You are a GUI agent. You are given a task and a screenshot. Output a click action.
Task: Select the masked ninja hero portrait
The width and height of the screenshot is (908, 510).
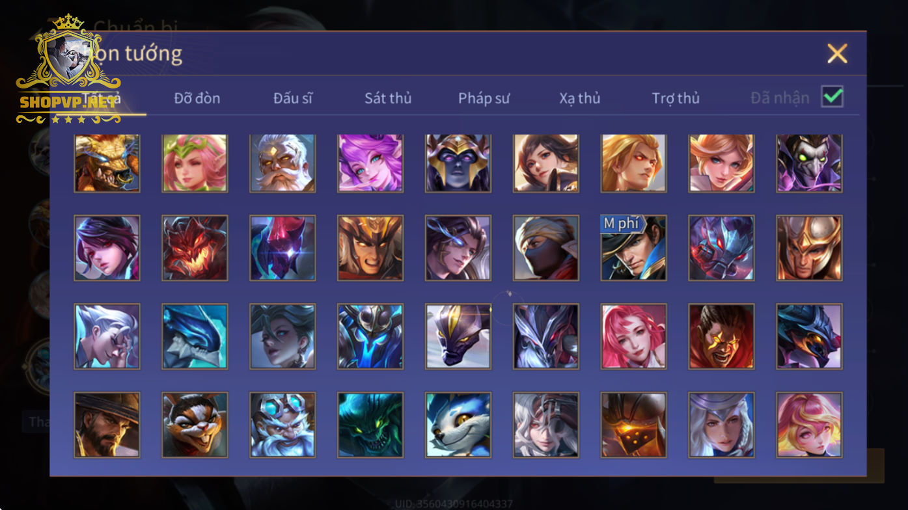tap(545, 248)
